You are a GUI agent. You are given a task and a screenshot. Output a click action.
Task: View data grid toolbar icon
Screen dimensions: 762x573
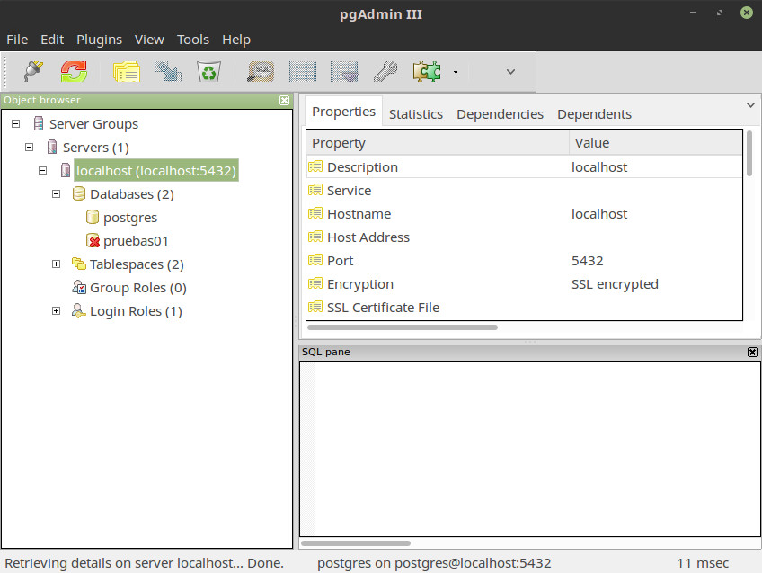(x=302, y=71)
